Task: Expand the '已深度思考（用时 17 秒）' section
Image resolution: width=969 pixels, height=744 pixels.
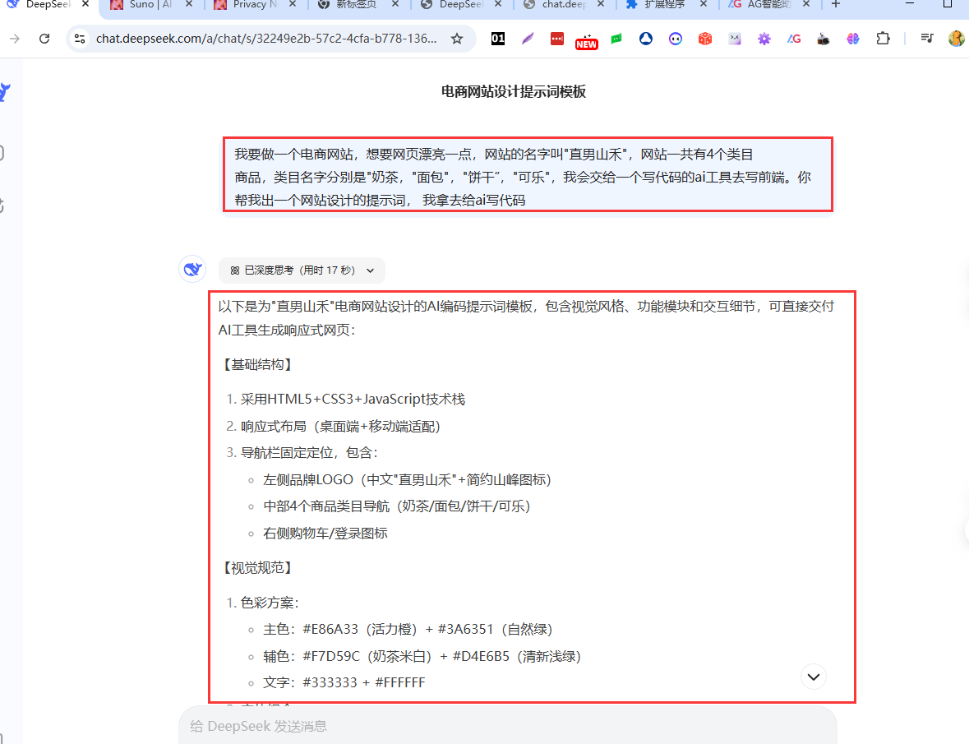Action: (302, 270)
